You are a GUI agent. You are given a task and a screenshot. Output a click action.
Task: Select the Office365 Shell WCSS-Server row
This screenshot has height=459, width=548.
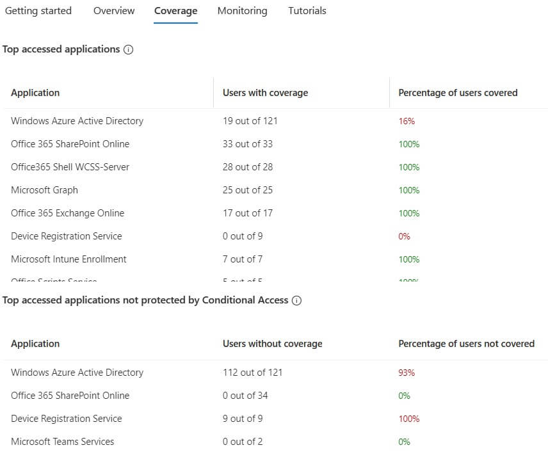[x=69, y=167]
